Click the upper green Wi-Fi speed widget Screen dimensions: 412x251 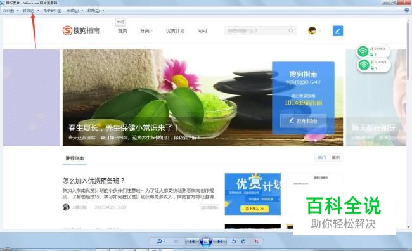[373, 51]
